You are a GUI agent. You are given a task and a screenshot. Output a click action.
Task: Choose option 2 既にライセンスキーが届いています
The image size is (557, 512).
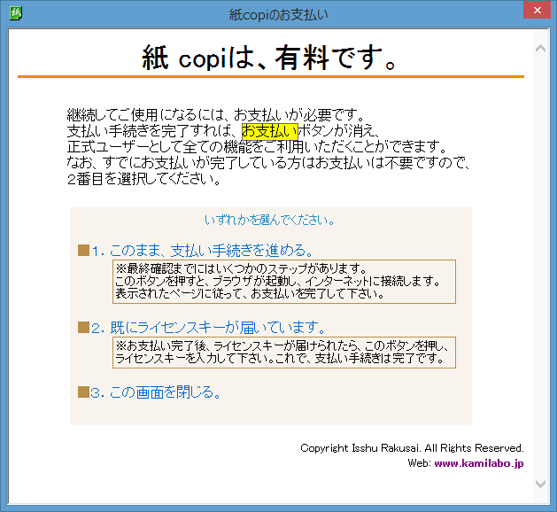[217, 328]
